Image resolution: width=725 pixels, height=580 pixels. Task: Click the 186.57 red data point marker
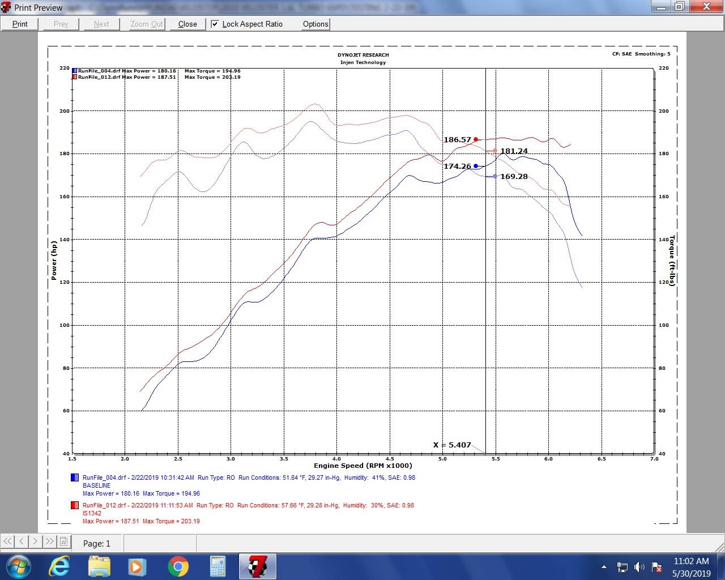pyautogui.click(x=476, y=139)
